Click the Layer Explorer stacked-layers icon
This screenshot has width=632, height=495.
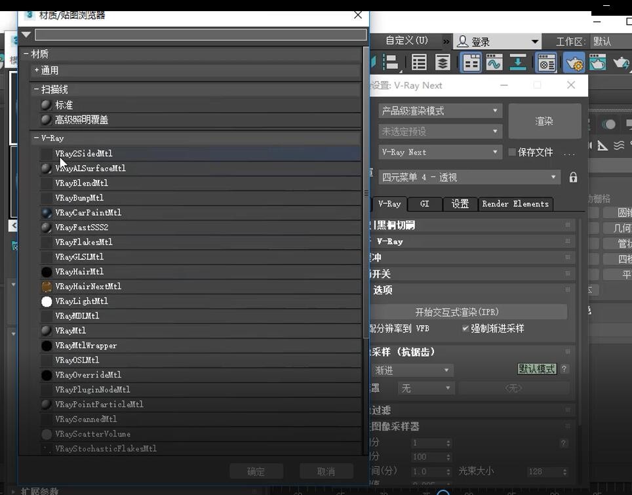(443, 63)
